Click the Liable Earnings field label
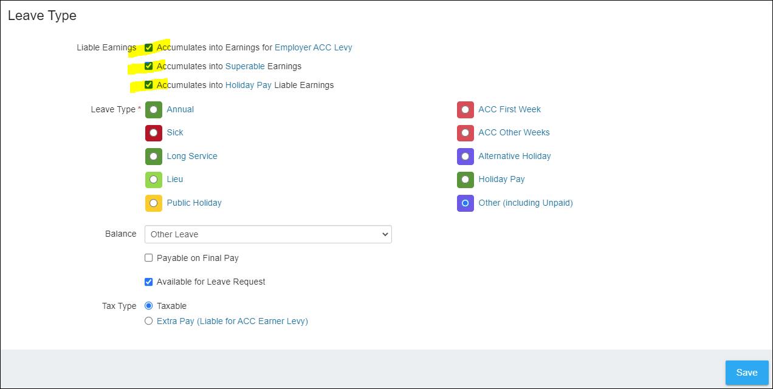Image resolution: width=773 pixels, height=389 pixels. coord(107,47)
